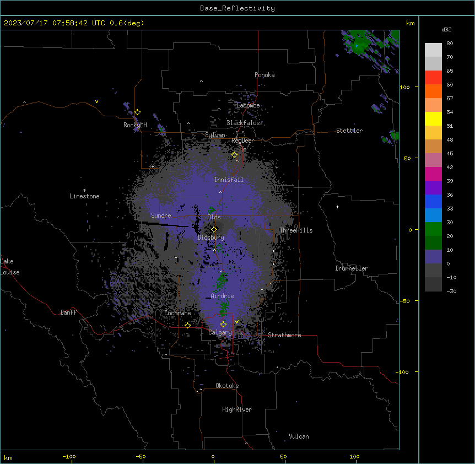
Task: Click the white plus marker north of Drumheller
Action: (337, 207)
